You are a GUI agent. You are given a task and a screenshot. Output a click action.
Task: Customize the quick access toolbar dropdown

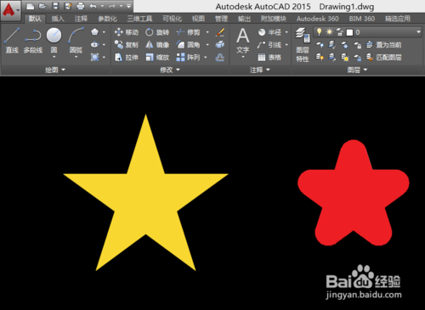(x=128, y=6)
